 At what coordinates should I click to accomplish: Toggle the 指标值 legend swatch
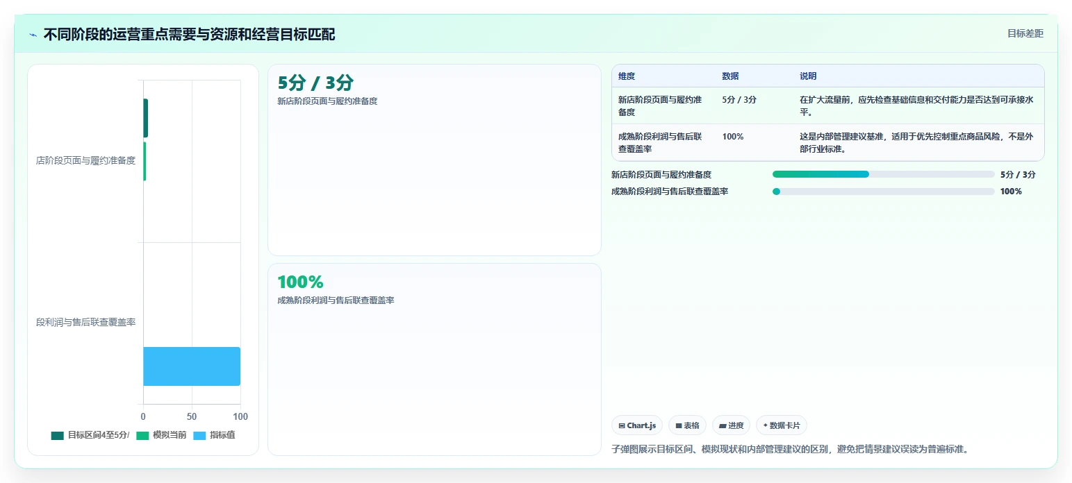coord(199,436)
